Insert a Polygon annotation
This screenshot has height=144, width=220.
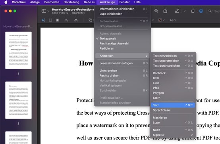tap(173, 93)
